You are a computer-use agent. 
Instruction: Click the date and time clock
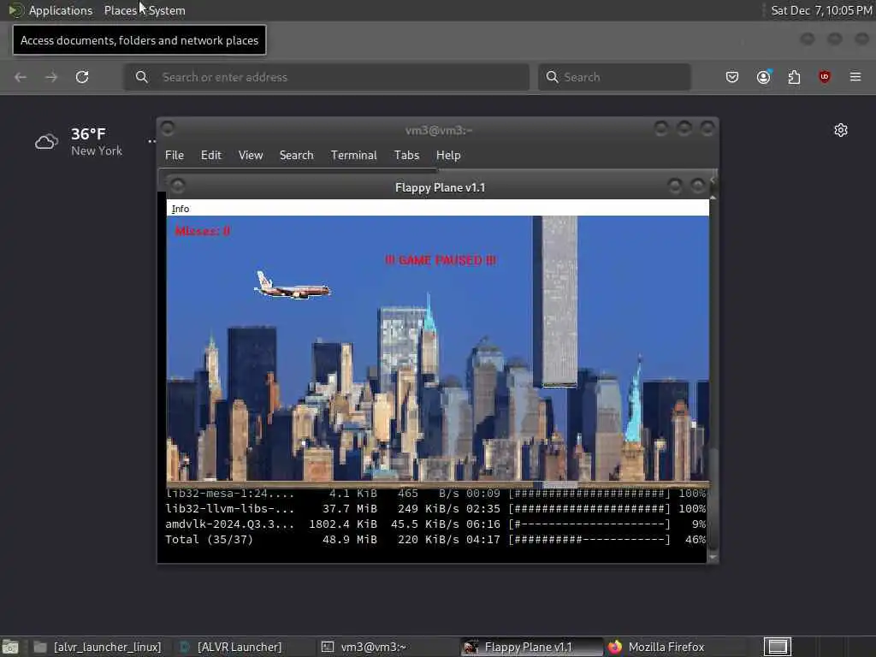tap(822, 10)
